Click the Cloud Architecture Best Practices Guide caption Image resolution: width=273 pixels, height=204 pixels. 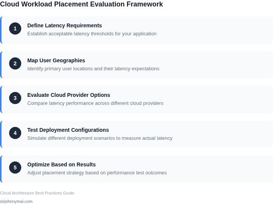tap(37, 193)
